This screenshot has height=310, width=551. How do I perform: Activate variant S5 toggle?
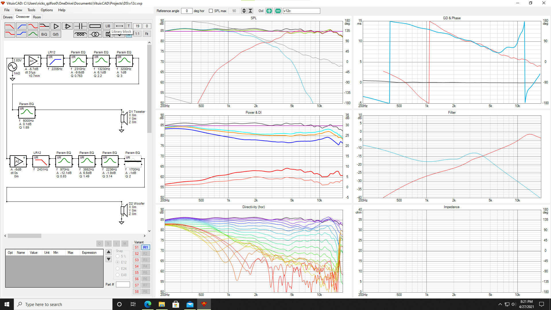[x=137, y=273]
